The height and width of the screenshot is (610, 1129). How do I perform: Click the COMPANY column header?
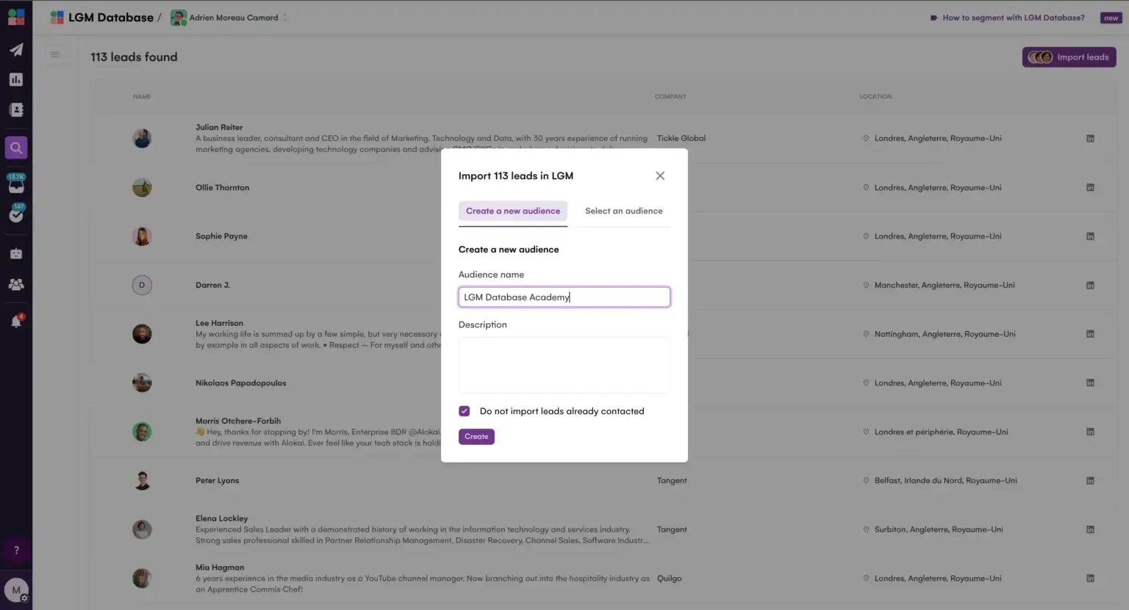(x=670, y=96)
